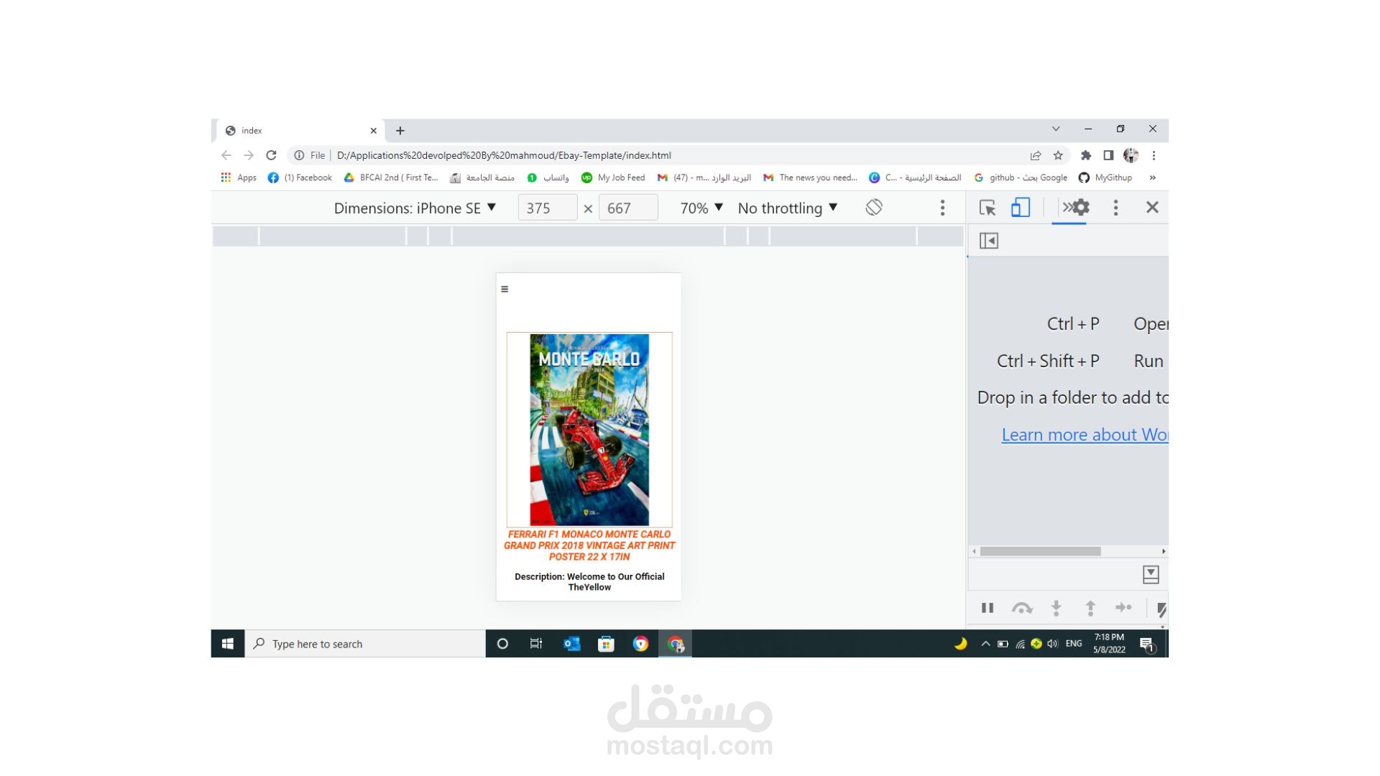Viewport: 1380px width, 776px height.
Task: Open Cortana circle icon in taskbar
Action: pos(502,644)
